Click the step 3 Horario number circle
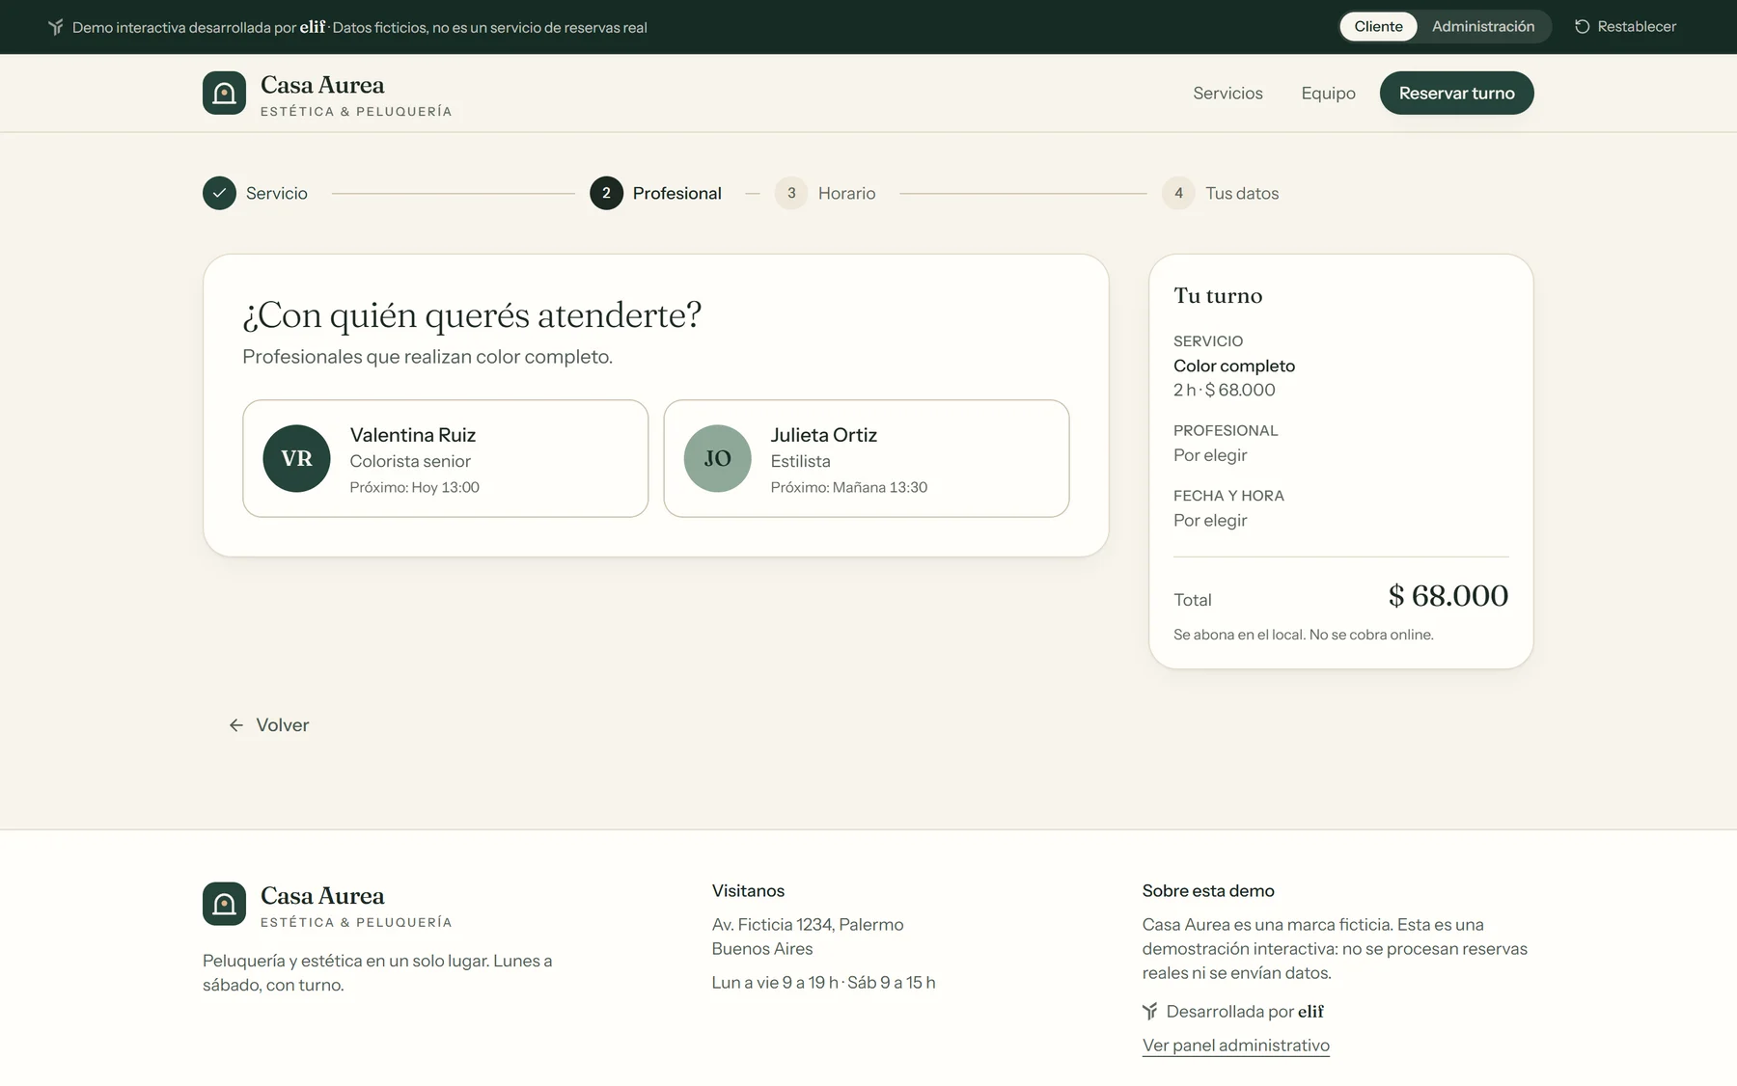This screenshot has height=1086, width=1737. pos(791,193)
